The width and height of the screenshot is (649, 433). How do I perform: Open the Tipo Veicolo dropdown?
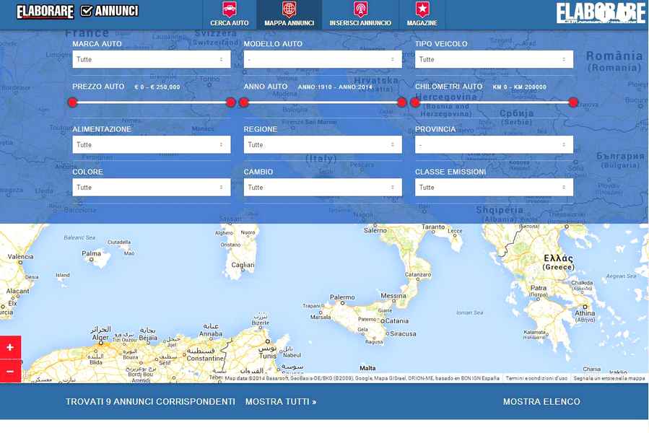pyautogui.click(x=495, y=59)
